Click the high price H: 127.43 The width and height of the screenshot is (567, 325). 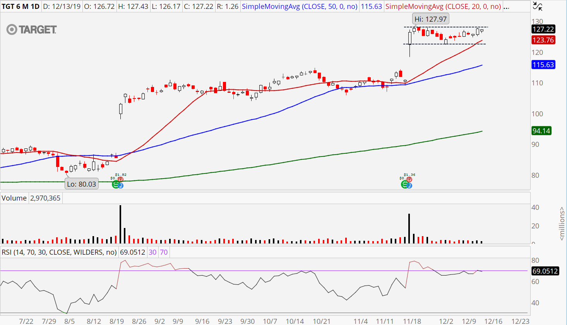pos(133,7)
